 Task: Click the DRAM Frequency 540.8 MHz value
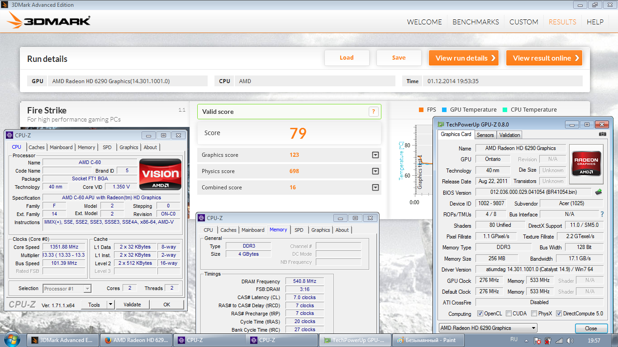tap(304, 281)
